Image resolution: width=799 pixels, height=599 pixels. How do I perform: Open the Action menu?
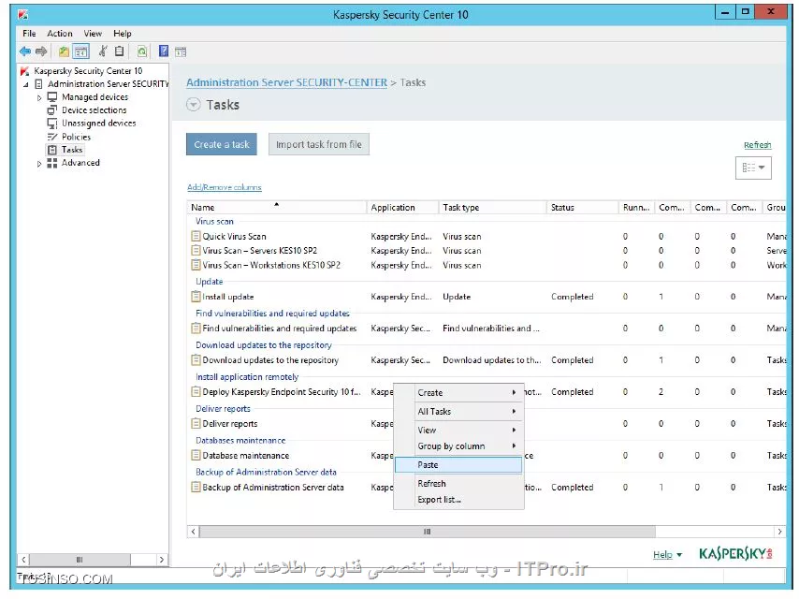60,33
